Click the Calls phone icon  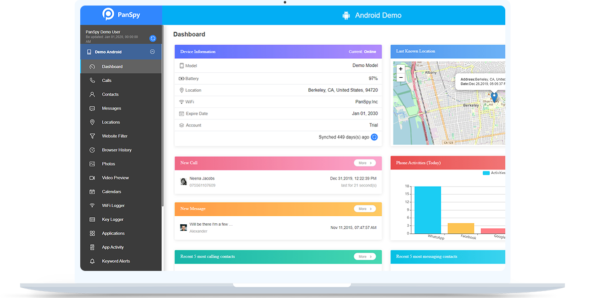point(92,80)
